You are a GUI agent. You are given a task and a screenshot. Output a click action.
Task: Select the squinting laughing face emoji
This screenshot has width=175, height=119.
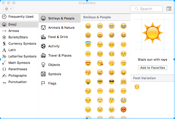[124, 35]
